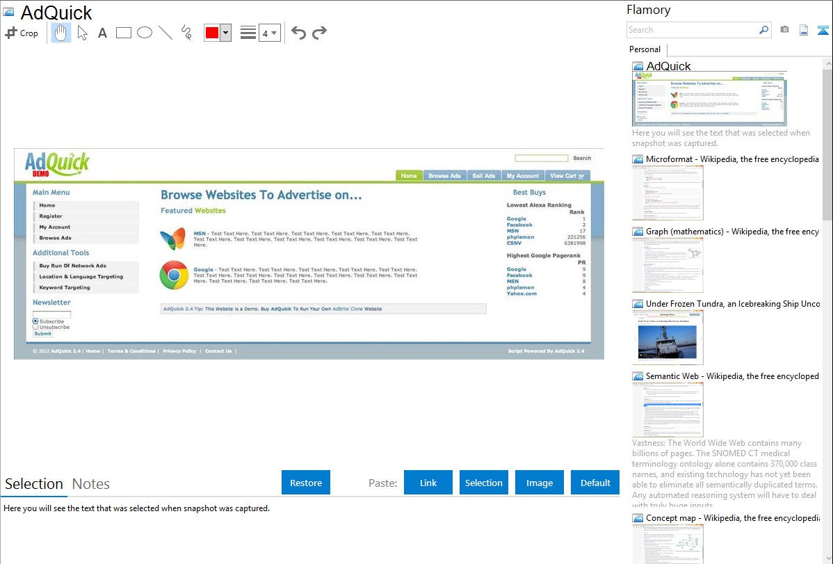Click inside the Flamory Search field
Viewport: 833px width, 564px height.
click(693, 30)
